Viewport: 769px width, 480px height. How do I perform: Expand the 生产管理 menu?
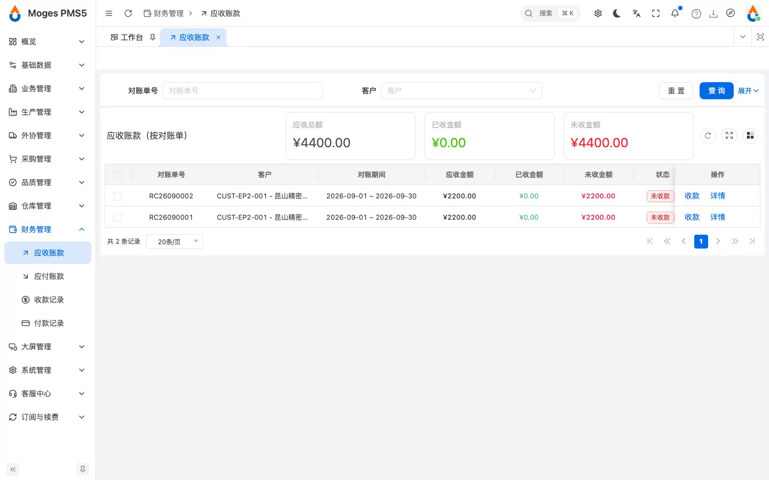pyautogui.click(x=48, y=112)
